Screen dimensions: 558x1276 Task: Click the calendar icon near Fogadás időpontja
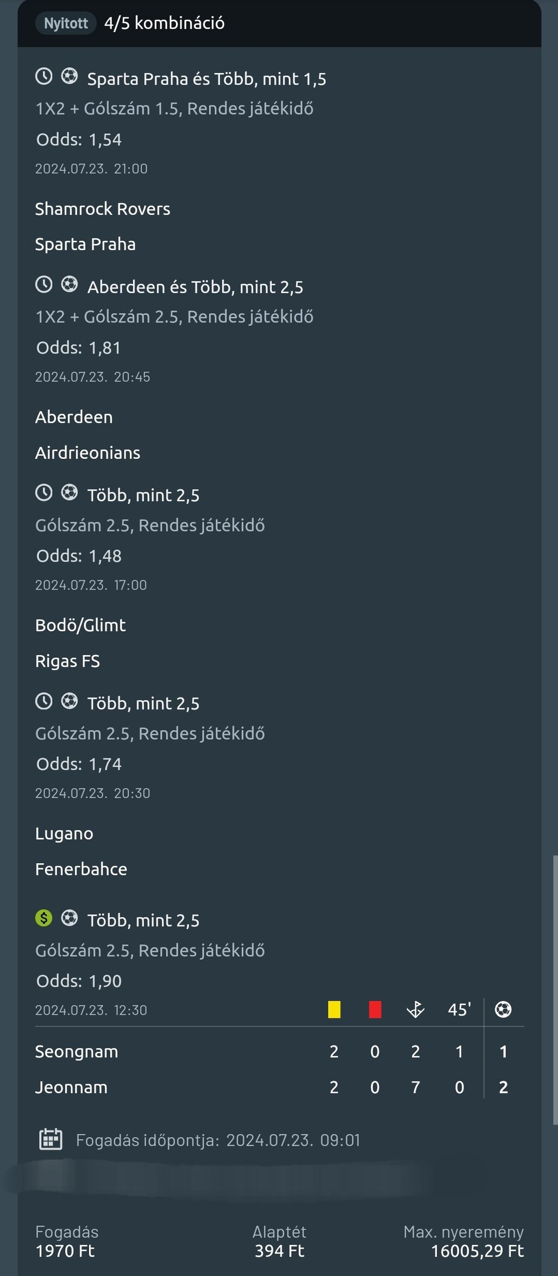[51, 1139]
